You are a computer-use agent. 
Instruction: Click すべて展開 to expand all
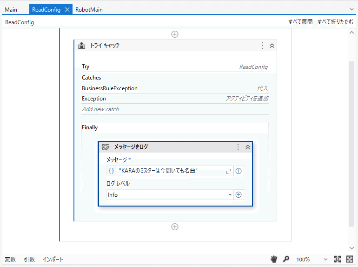tap(300, 22)
